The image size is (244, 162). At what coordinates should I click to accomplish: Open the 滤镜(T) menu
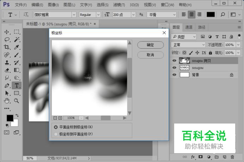click(119, 5)
